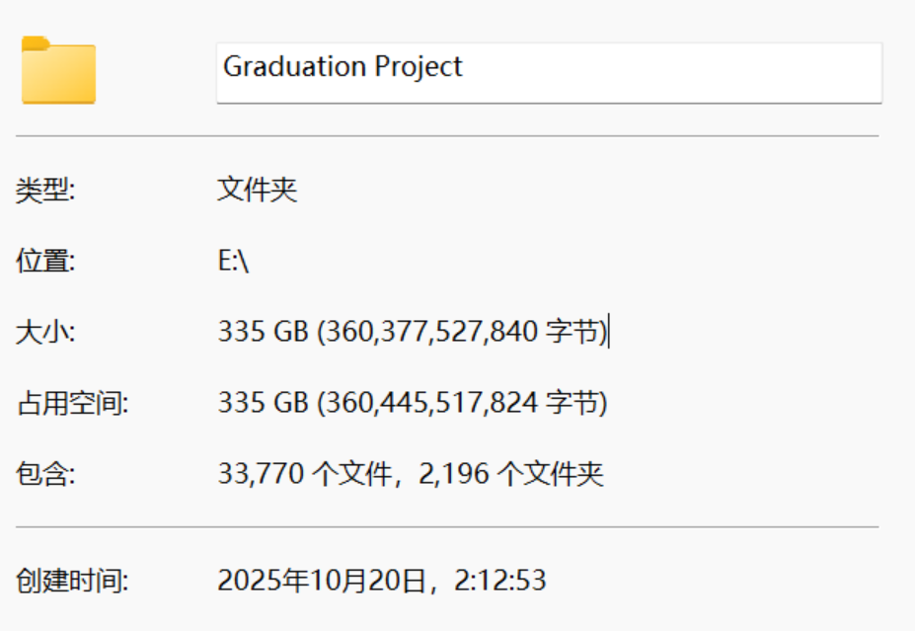Select the E:\ location path
Screen dimensions: 915x631
pyautogui.click(x=234, y=262)
